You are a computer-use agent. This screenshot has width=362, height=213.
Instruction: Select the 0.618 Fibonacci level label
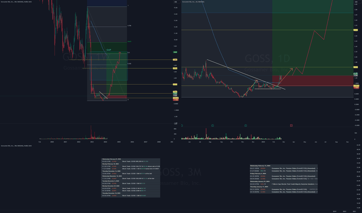(129, 42)
